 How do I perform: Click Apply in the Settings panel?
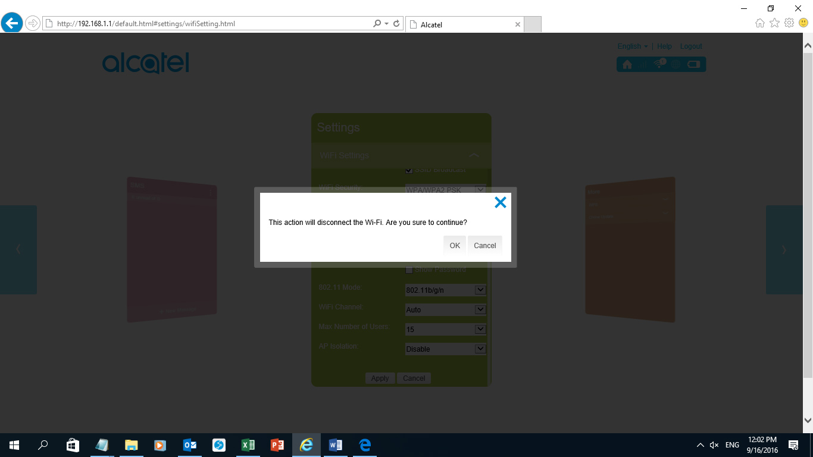[x=380, y=378]
